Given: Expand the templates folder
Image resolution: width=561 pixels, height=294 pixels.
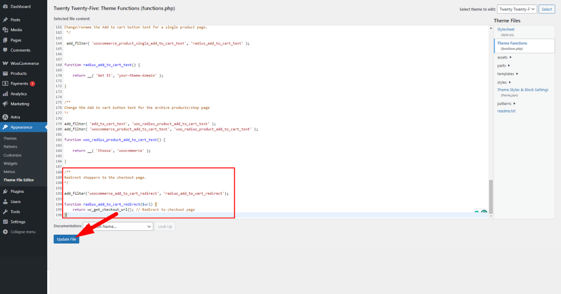Looking at the screenshot, I should pyautogui.click(x=508, y=74).
